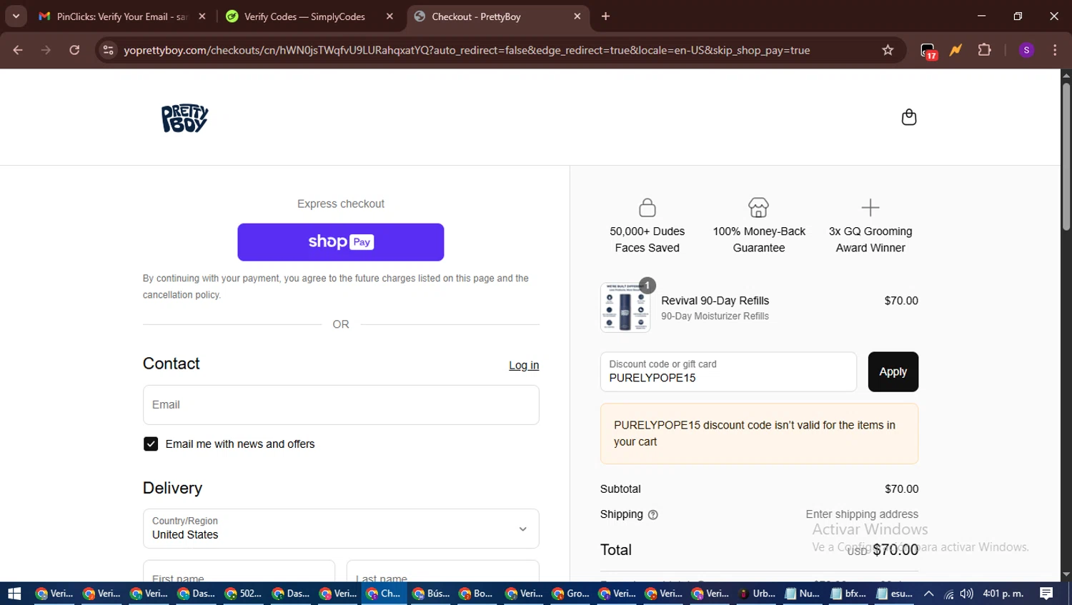Click the scrollbar down arrow
The width and height of the screenshot is (1072, 605).
1066,574
